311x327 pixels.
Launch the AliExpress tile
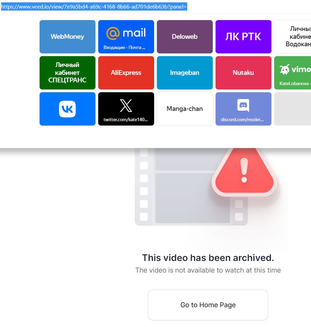[126, 73]
